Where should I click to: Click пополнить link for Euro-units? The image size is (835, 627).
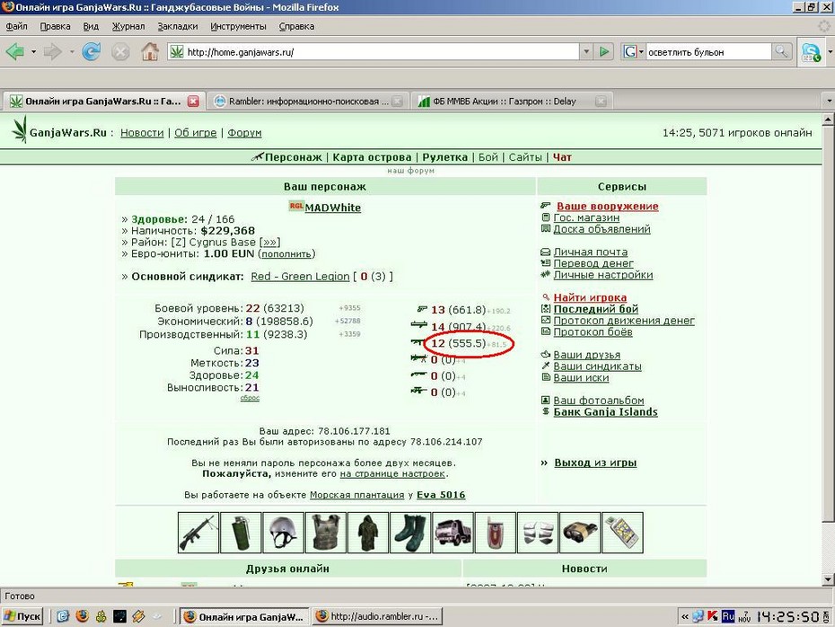(286, 254)
